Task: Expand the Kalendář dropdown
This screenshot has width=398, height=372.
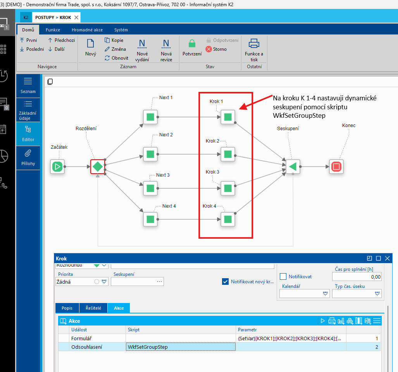Action: pyautogui.click(x=325, y=294)
